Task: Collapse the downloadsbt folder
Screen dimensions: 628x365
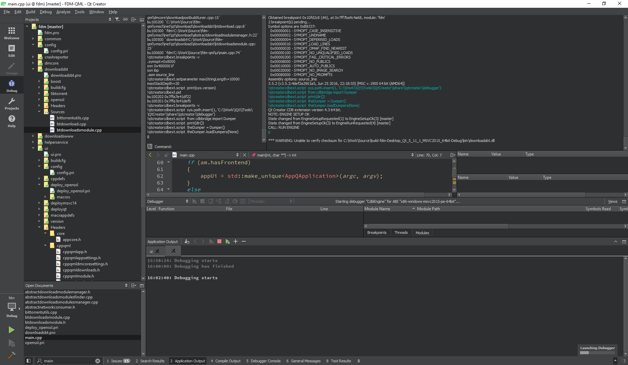Action: [x=33, y=69]
